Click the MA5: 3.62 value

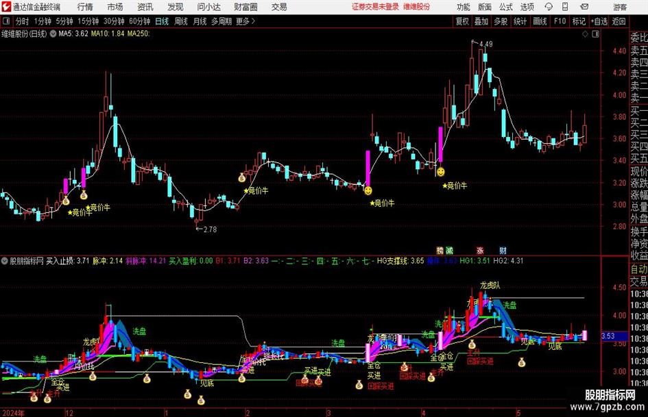click(73, 34)
